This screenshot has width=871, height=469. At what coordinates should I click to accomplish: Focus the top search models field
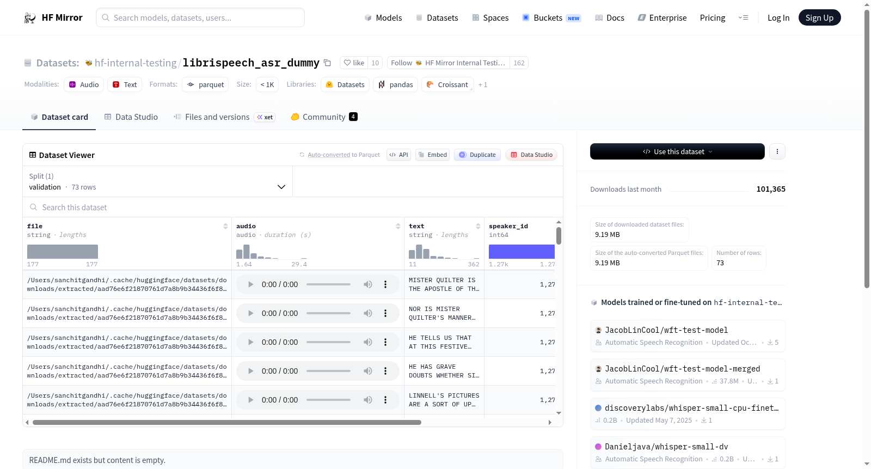point(200,17)
